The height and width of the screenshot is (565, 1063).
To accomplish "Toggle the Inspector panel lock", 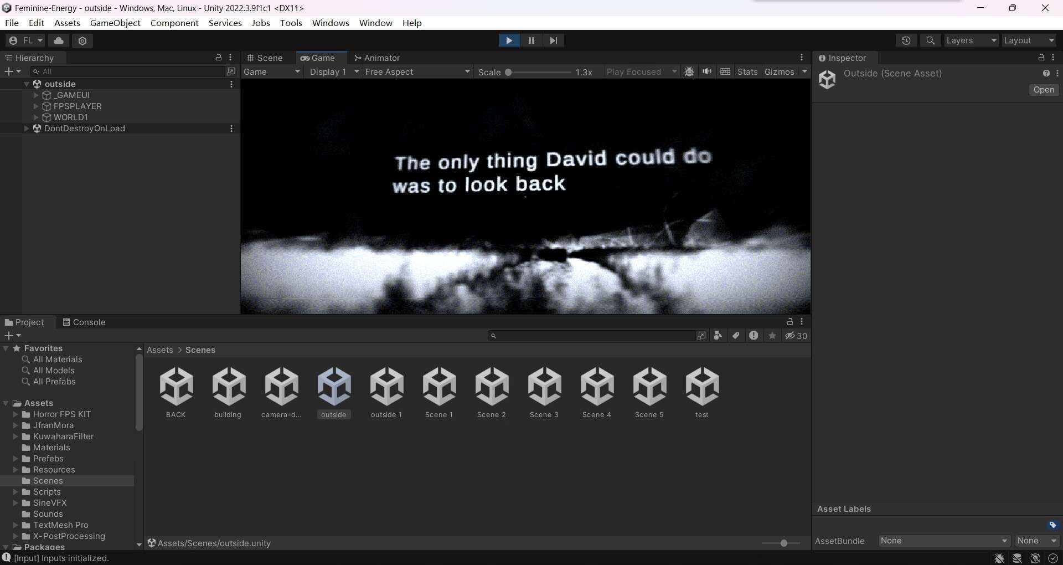I will pos(1041,58).
